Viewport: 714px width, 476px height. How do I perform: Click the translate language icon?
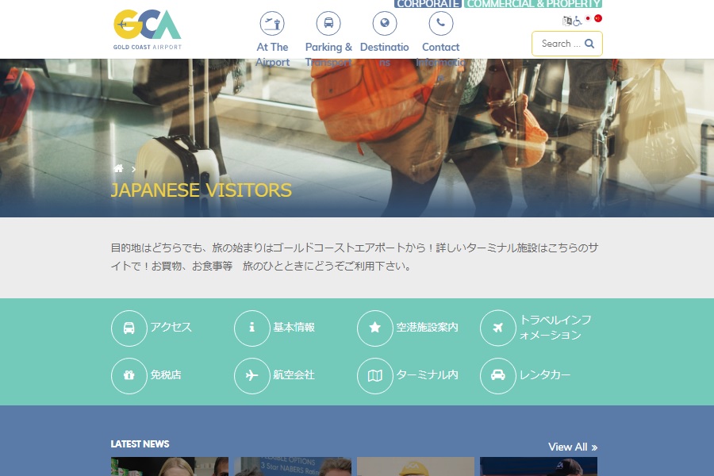(x=567, y=21)
